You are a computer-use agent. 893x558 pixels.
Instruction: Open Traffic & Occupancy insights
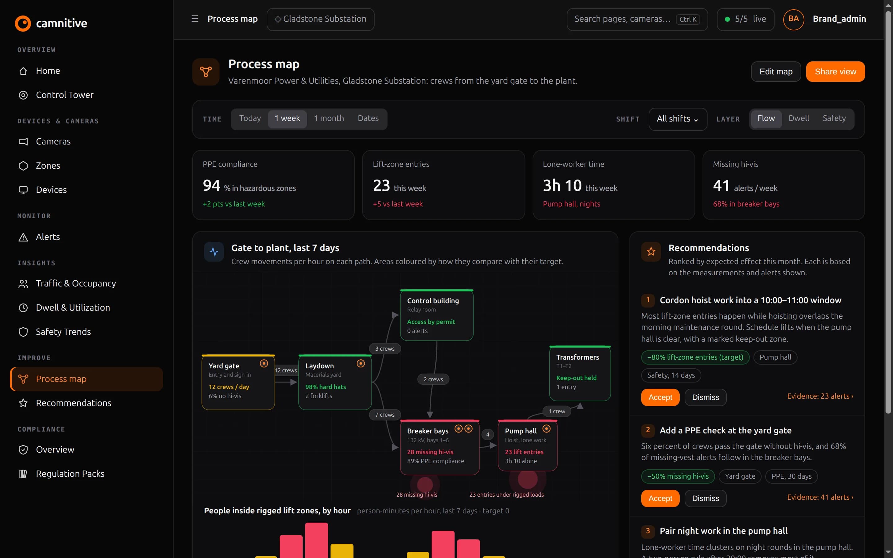(x=86, y=283)
